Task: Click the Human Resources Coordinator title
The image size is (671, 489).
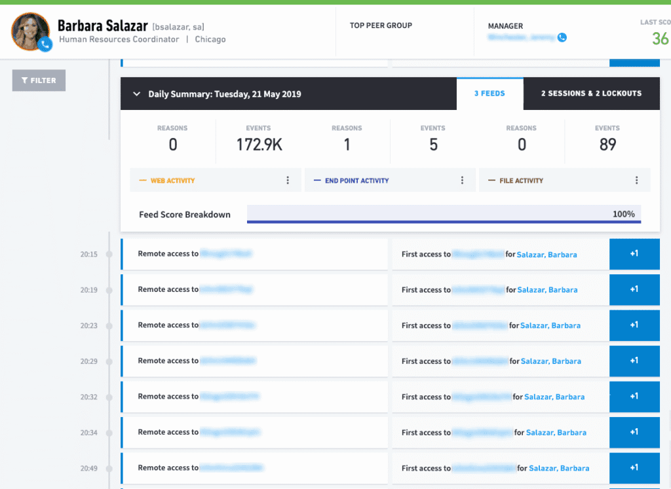Action: point(119,39)
